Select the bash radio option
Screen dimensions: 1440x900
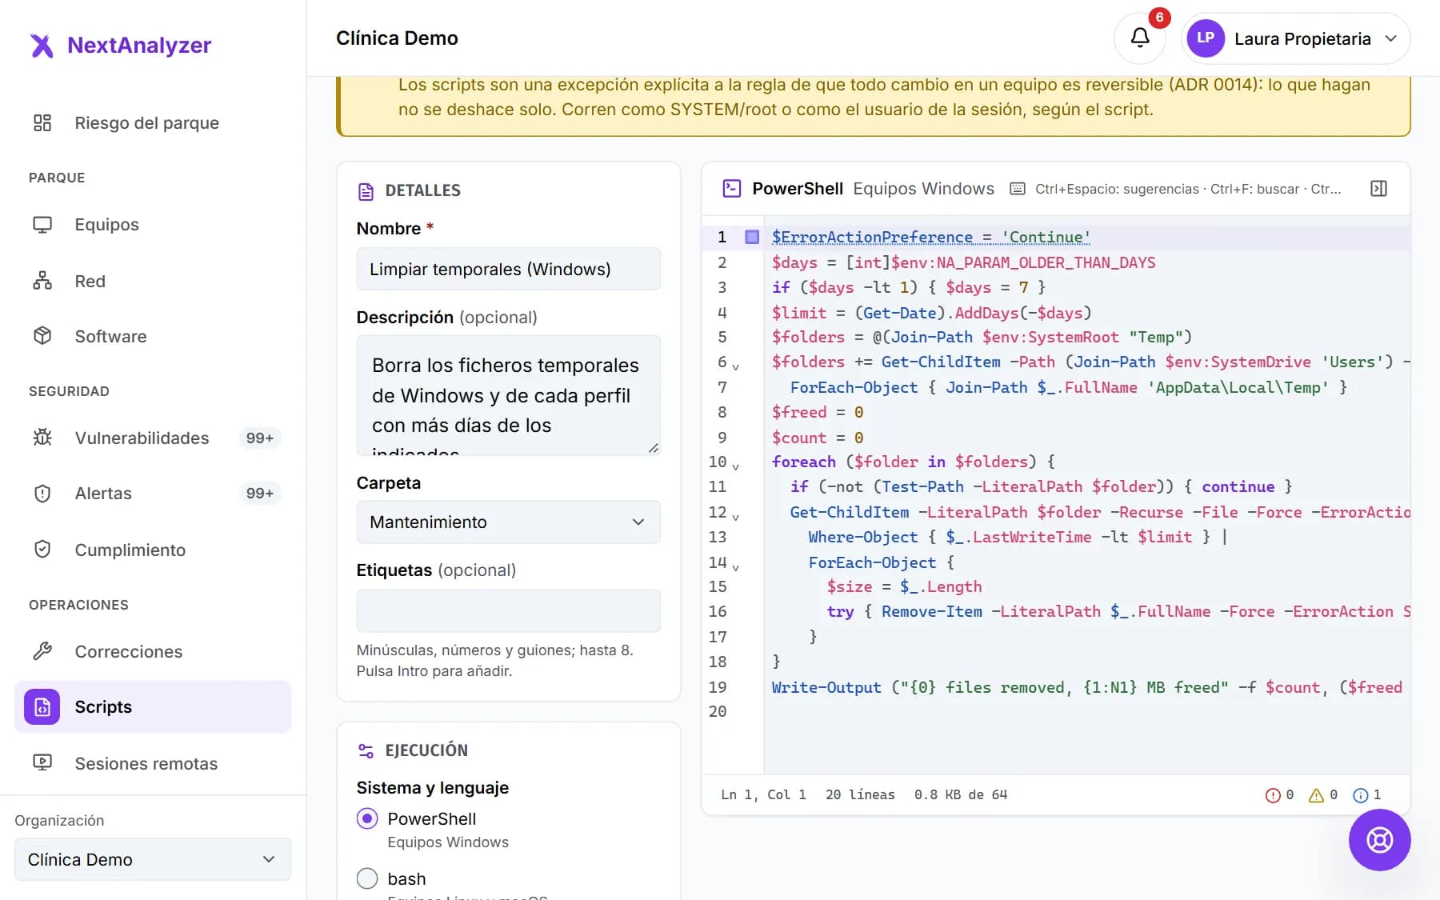(x=367, y=878)
